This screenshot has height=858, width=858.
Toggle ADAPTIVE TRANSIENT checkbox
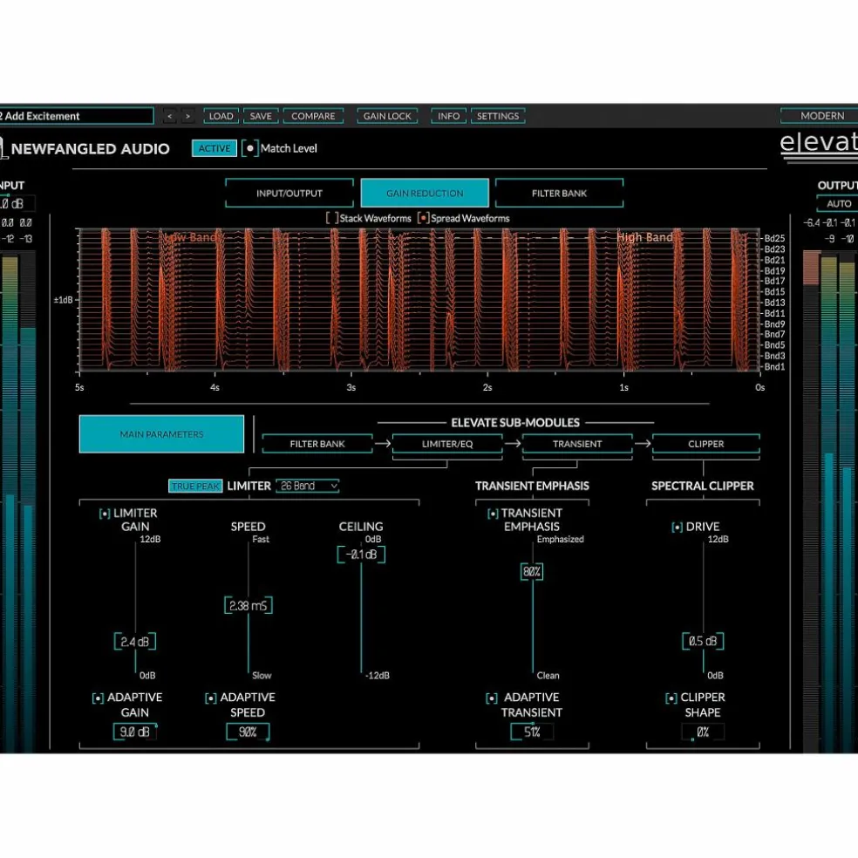point(492,698)
